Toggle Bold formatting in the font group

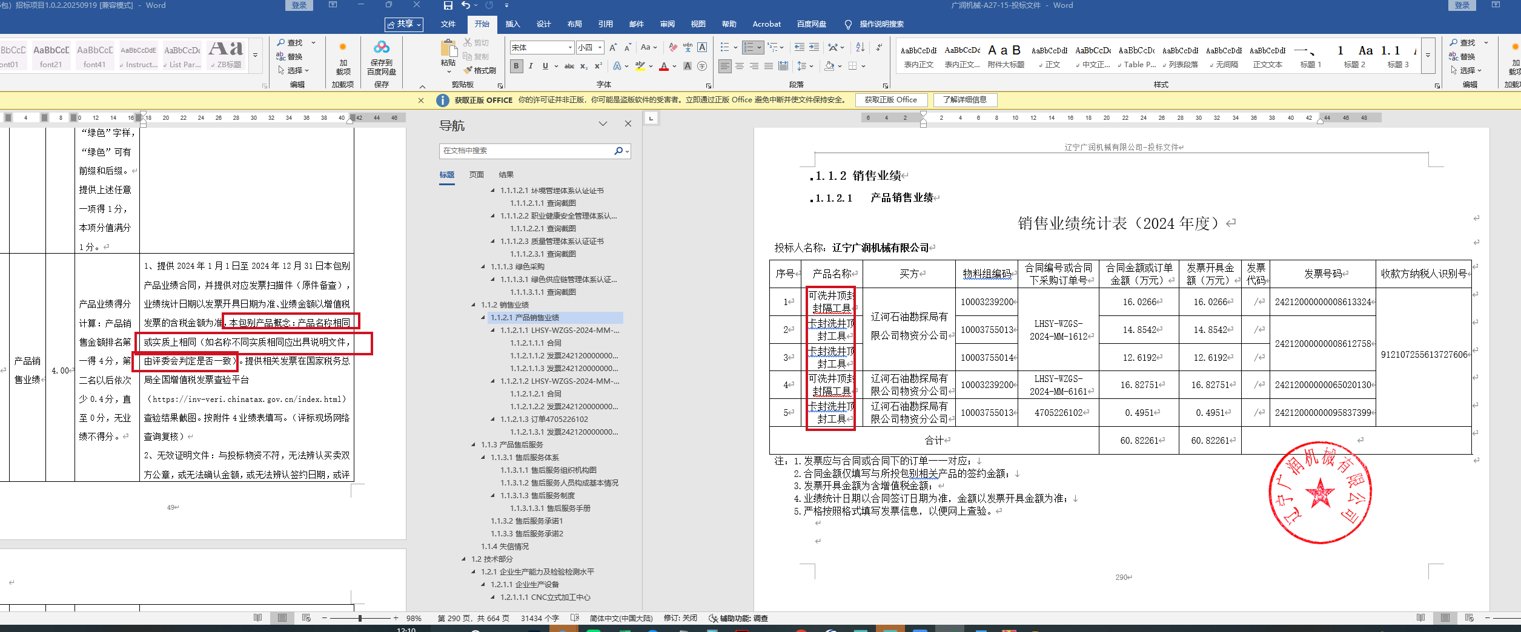click(x=516, y=66)
